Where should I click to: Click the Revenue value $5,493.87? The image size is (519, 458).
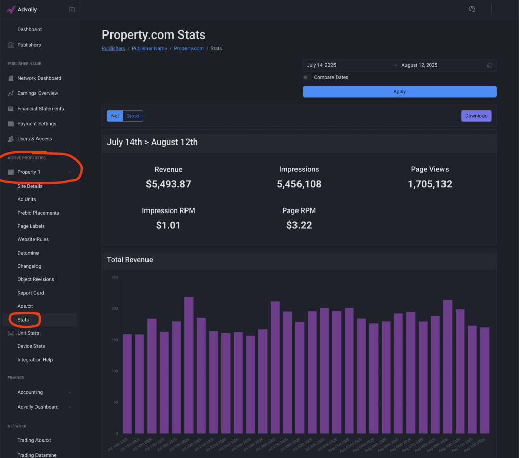point(168,184)
